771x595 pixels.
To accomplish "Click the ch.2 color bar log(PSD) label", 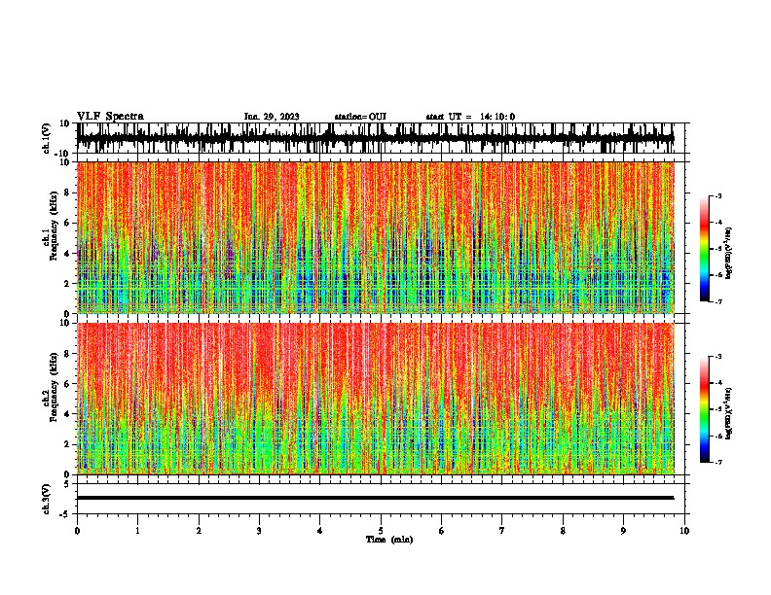I will click(729, 413).
